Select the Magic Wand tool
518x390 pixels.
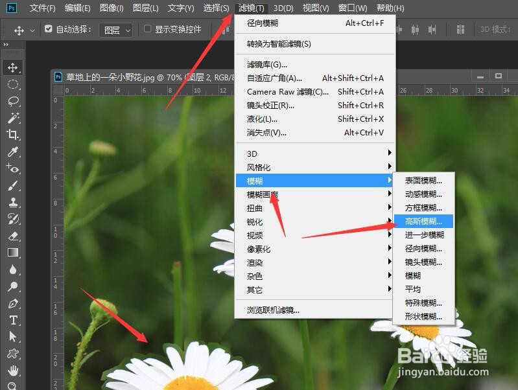click(13, 118)
